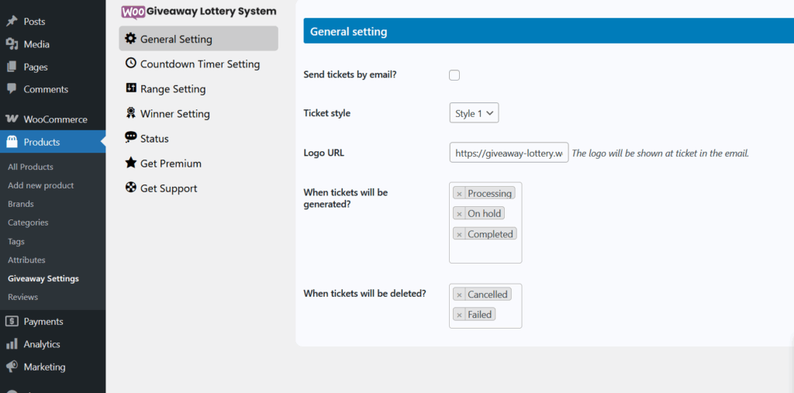Click the sliders icon for Range Setting

click(x=130, y=88)
